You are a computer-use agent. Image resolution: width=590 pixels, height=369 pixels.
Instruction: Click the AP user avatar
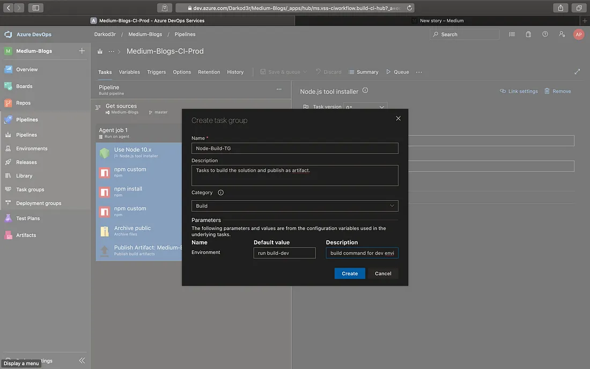pos(579,34)
